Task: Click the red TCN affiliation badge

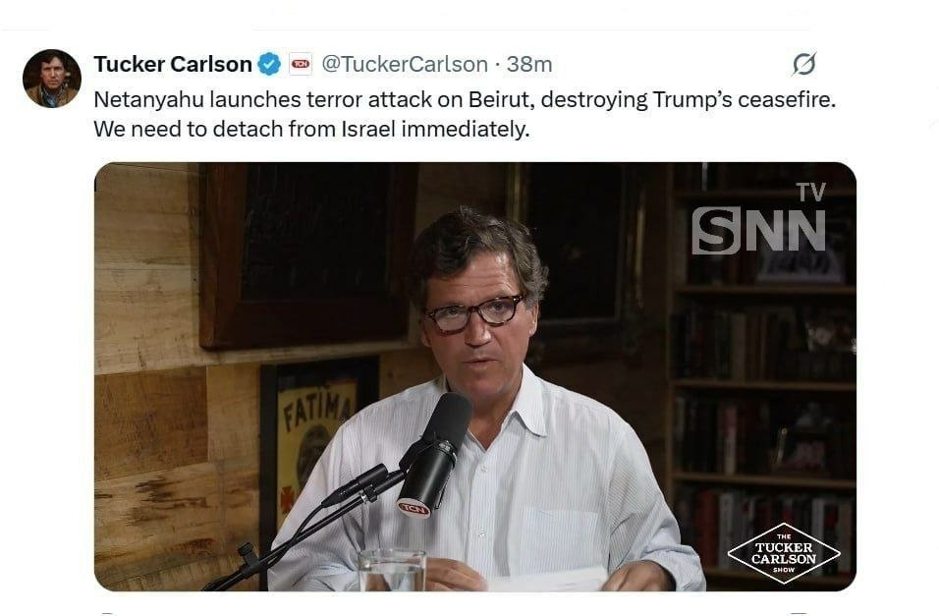Action: coord(301,65)
